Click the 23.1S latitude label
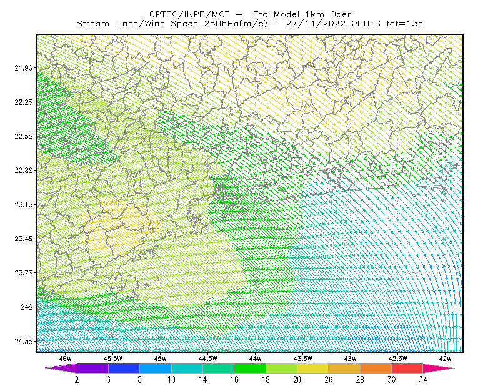This screenshot has height=386, width=500. 23,204
